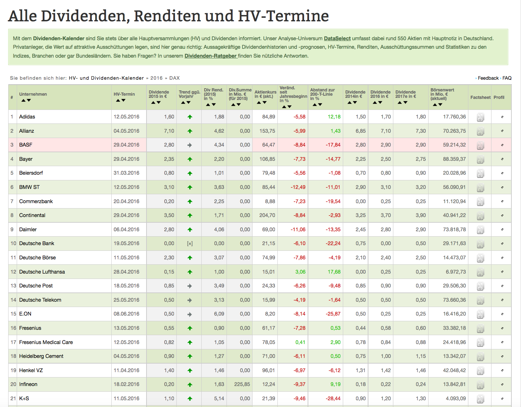
Task: Click the Profil arrow icon for Henkel VZ
Action: (502, 370)
